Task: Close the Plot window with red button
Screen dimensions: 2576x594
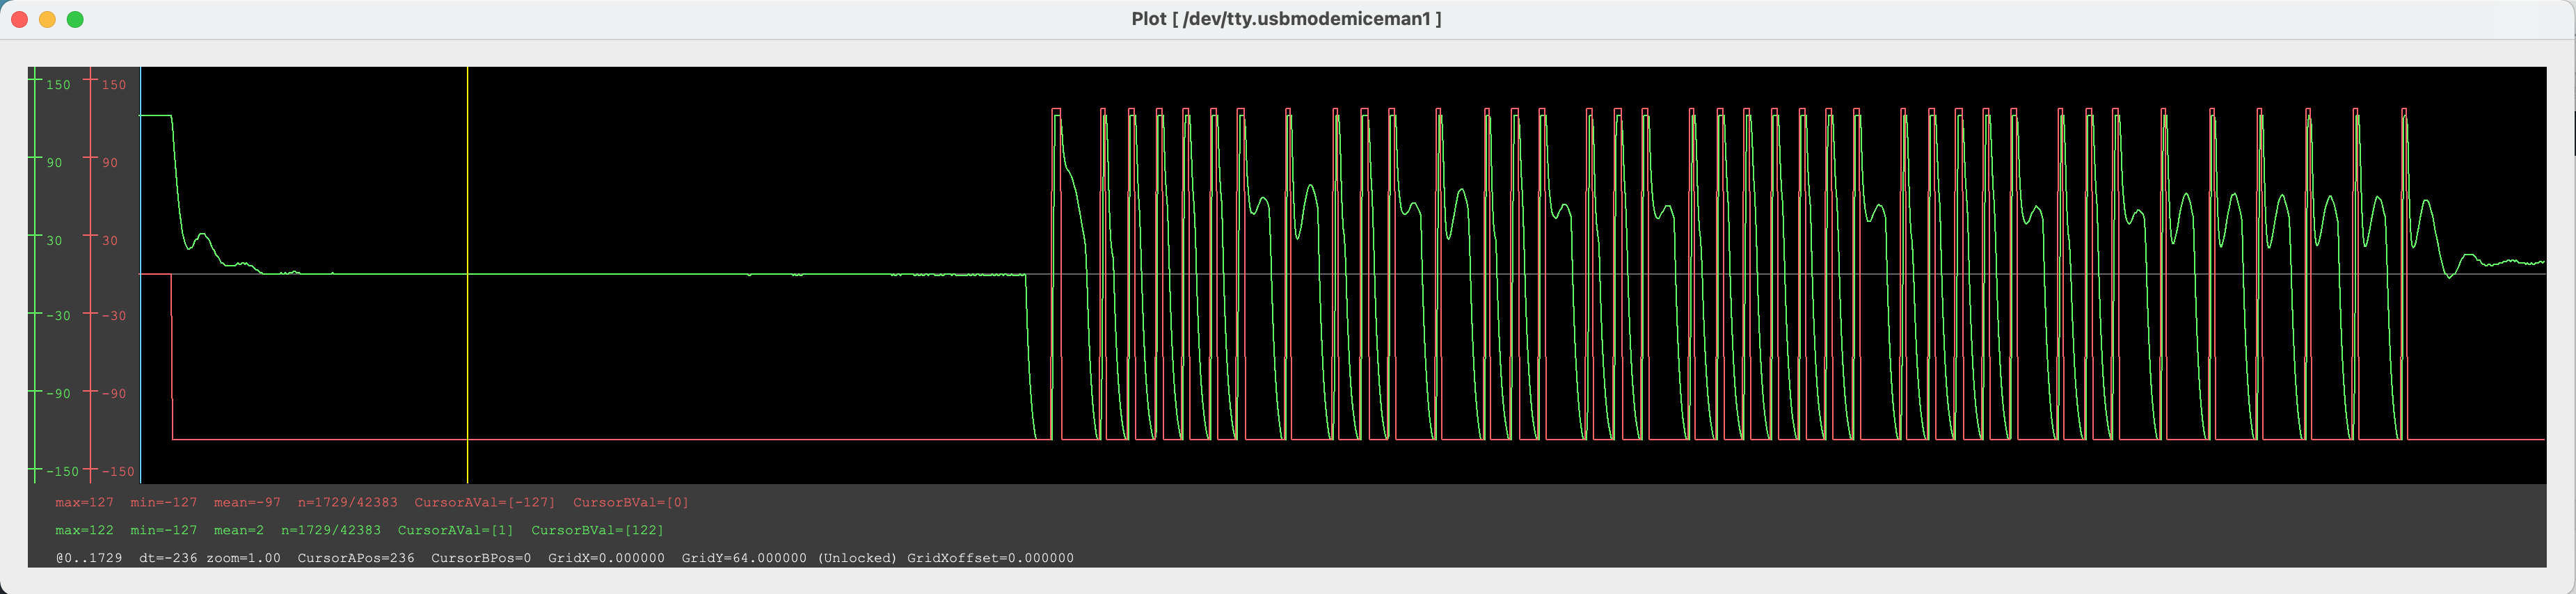Action: pyautogui.click(x=19, y=19)
